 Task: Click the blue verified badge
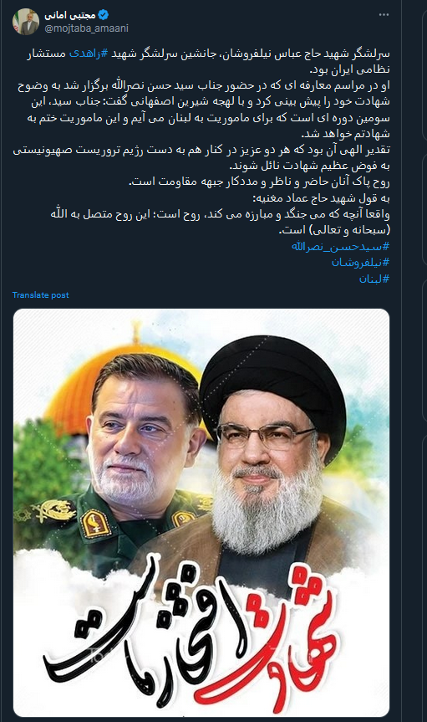tap(104, 15)
